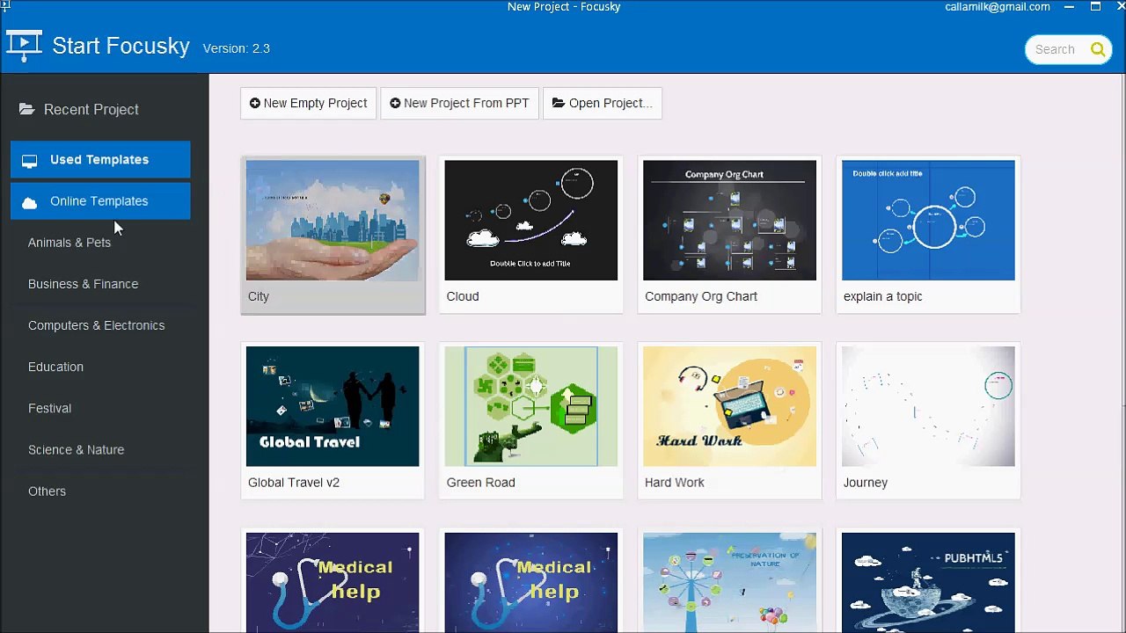The image size is (1126, 633).
Task: Create a New Project From PPT
Action: coord(459,103)
